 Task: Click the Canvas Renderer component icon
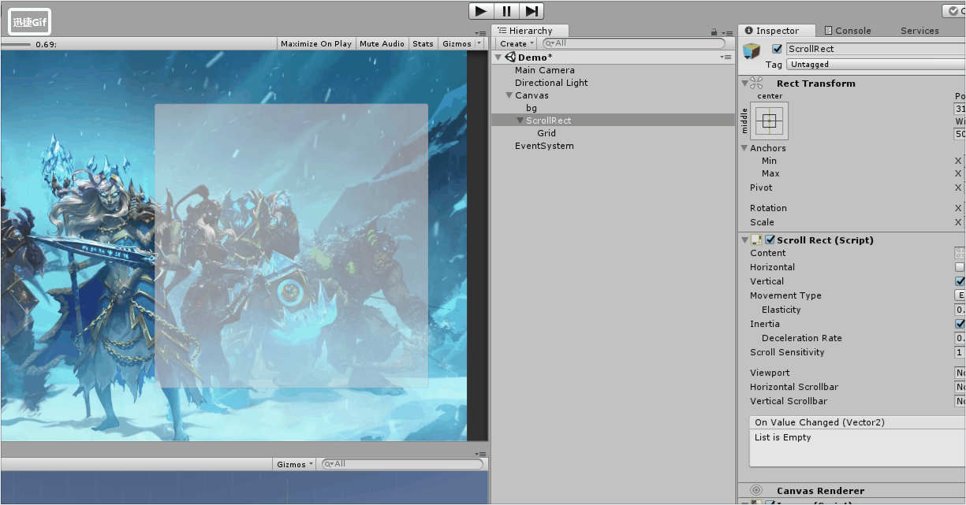point(756,490)
